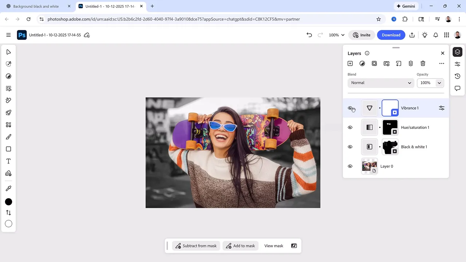Open the adjustment layer circle icon
The height and width of the screenshot is (262, 466).
362,64
